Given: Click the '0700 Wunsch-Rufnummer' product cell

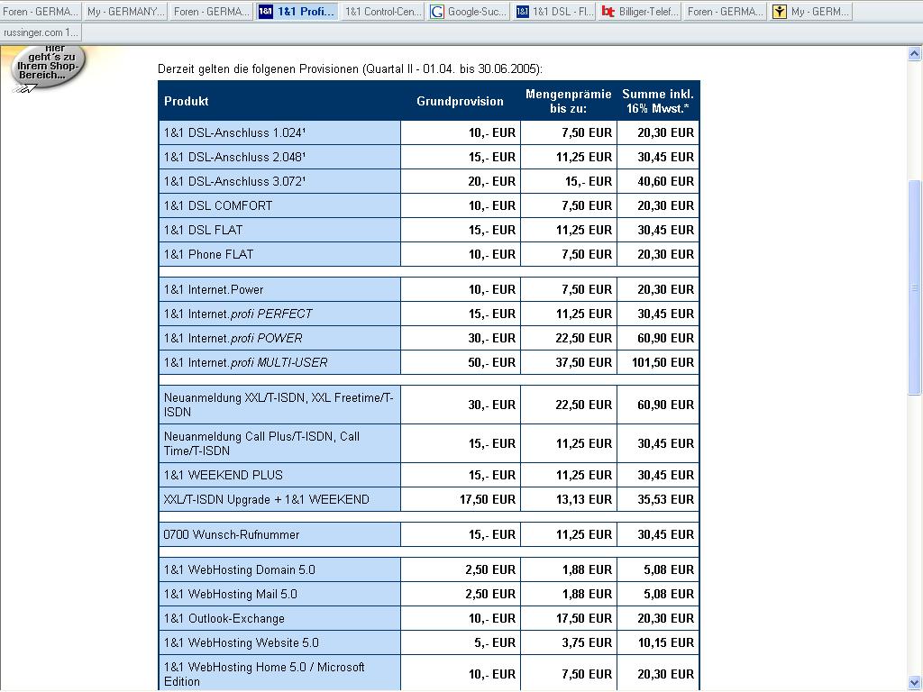Looking at the screenshot, I should click(x=279, y=535).
